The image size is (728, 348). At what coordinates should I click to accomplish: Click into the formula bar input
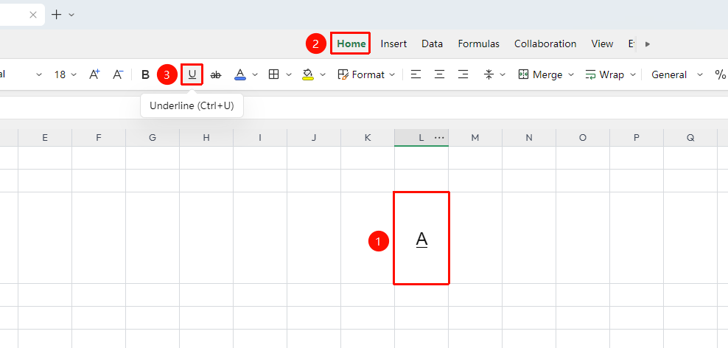click(364, 108)
